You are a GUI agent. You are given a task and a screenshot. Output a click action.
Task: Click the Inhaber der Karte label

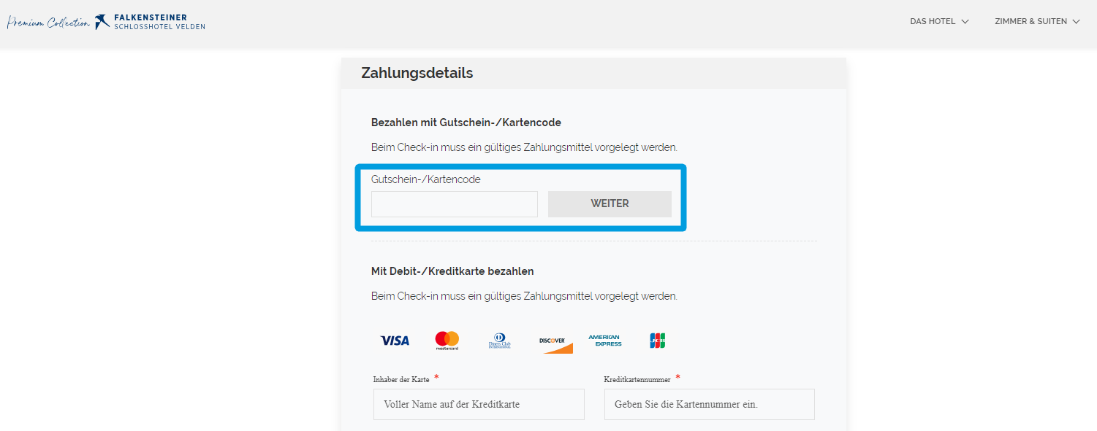401,379
